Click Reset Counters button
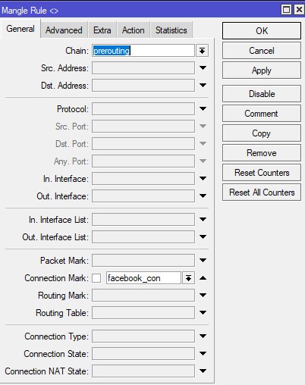Screen dimensions: 305x385 (x=262, y=173)
